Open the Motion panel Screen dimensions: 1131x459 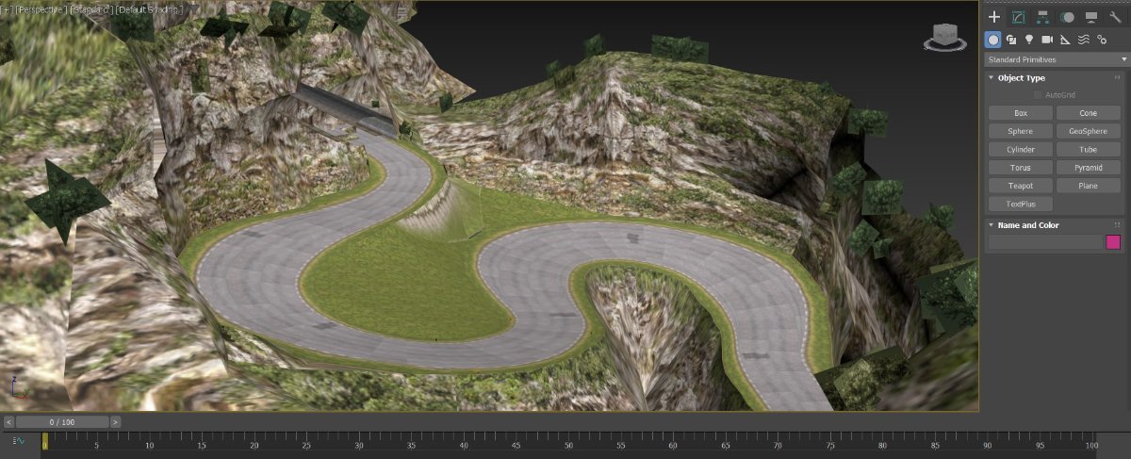pyautogui.click(x=1067, y=17)
